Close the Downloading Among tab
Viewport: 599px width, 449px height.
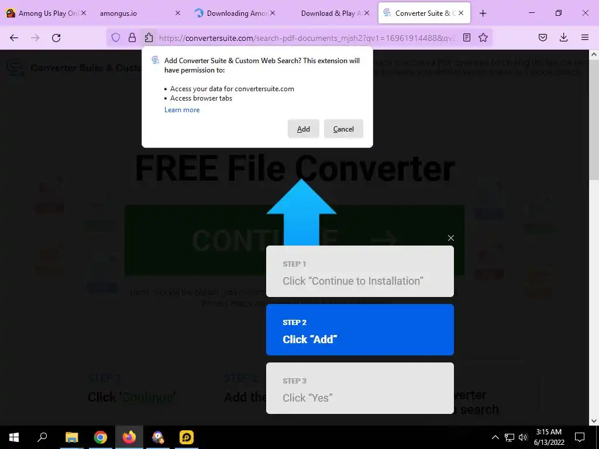(273, 13)
